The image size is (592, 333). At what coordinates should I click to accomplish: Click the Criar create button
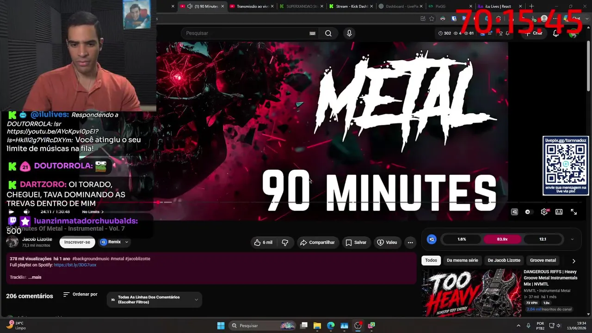click(533, 33)
